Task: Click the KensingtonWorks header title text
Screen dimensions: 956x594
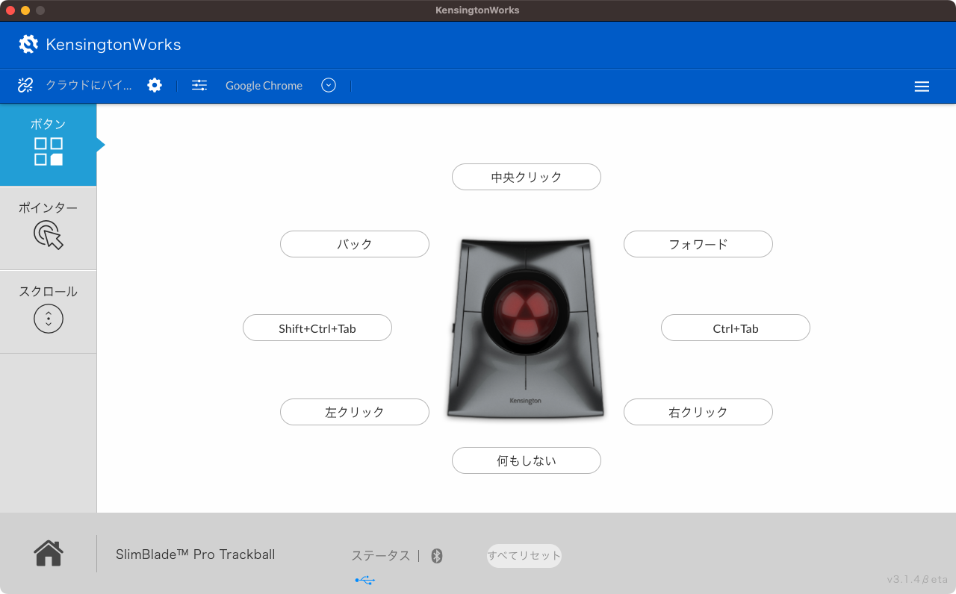Action: tap(114, 45)
